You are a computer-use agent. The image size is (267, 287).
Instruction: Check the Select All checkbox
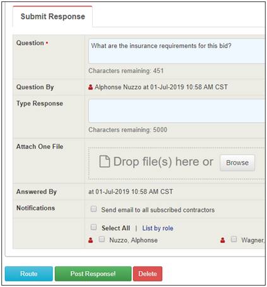point(93,227)
